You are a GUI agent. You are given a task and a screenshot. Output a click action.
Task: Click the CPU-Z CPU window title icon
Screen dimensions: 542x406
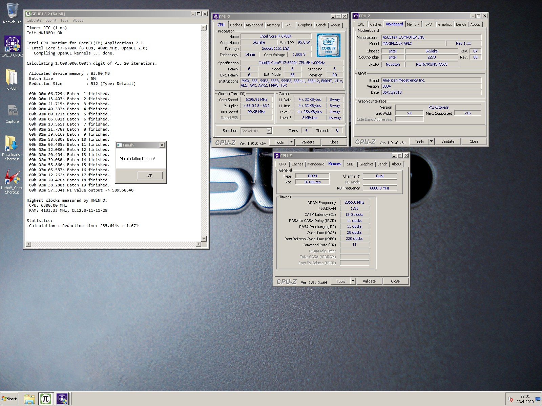(216, 17)
